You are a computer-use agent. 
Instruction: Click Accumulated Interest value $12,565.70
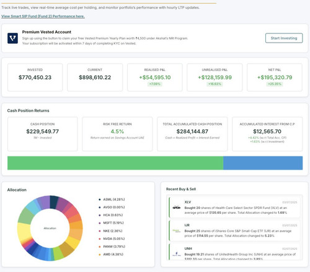click(x=267, y=132)
